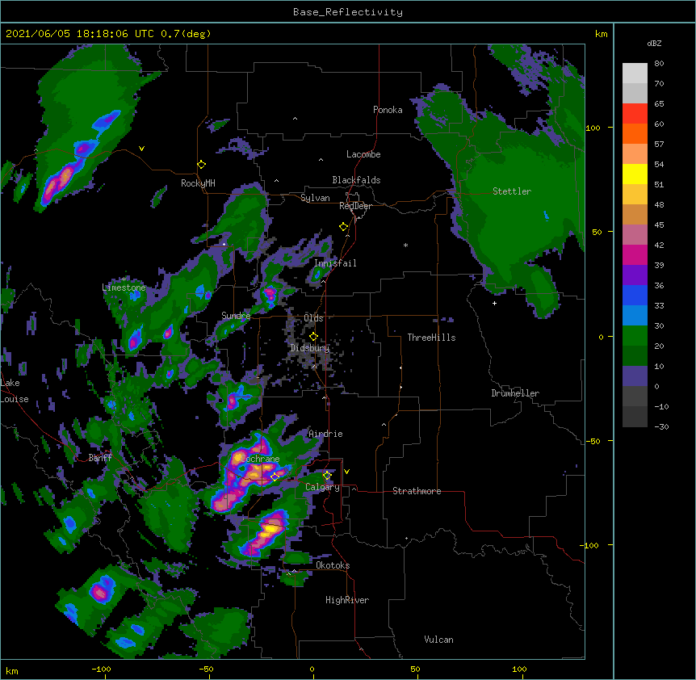The height and width of the screenshot is (680, 696).
Task: Click the km unit label at bottom left
Action: coord(12,670)
